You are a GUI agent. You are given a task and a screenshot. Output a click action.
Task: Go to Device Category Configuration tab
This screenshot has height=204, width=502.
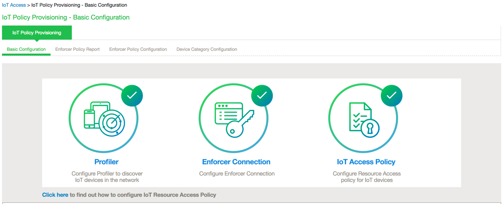[207, 50]
